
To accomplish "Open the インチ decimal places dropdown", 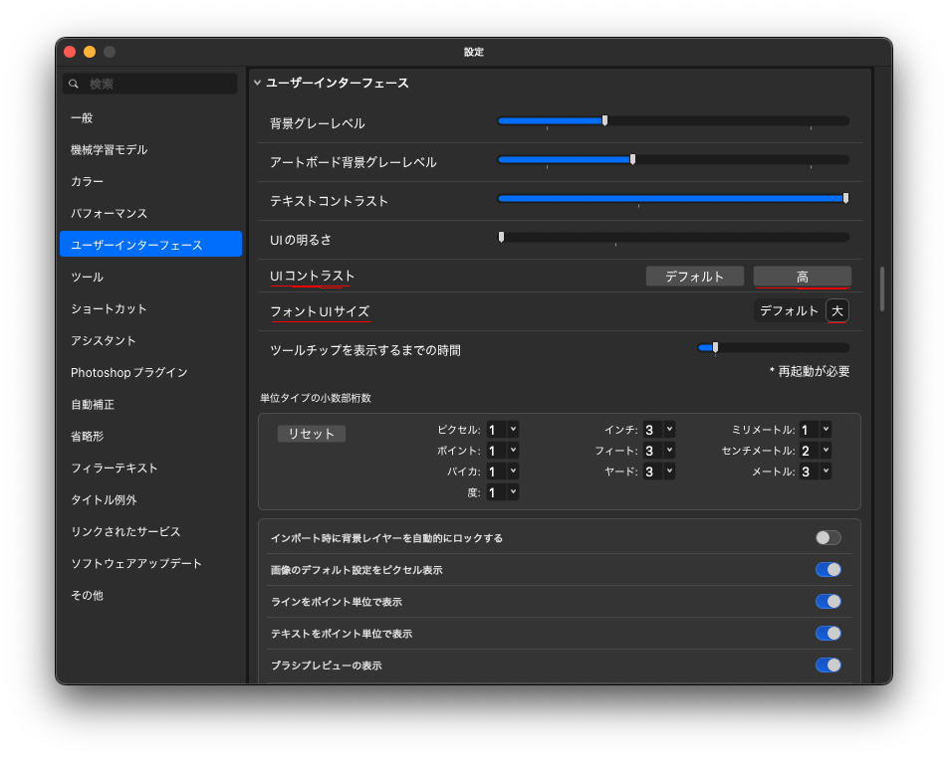I will (669, 430).
